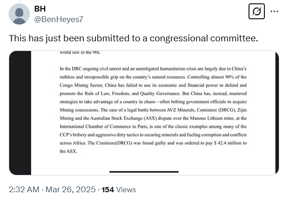Open the attached document screenshot image

(144, 113)
